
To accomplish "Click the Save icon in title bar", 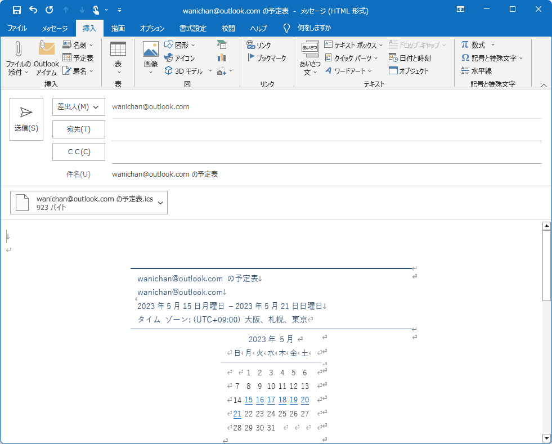I will click(16, 10).
